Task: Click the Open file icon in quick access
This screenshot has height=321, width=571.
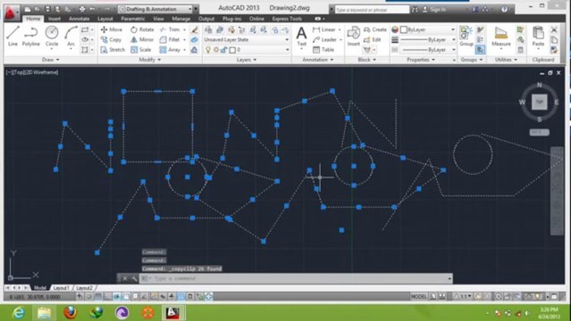Action: tap(38, 9)
